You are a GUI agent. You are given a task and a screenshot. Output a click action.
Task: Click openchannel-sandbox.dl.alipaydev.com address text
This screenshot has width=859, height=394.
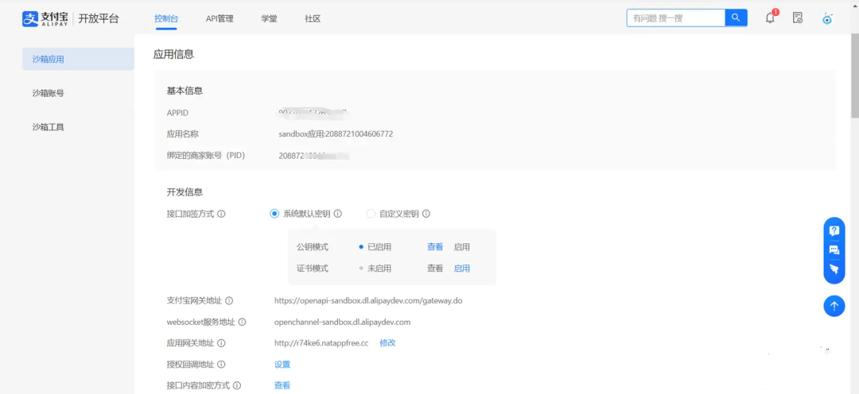pyautogui.click(x=342, y=323)
